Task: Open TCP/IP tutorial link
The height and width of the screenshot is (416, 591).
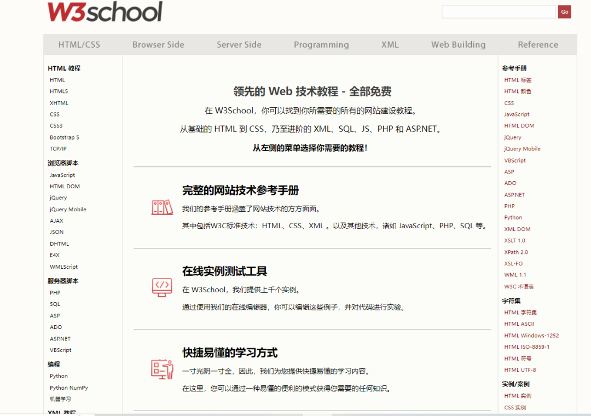Action: pyautogui.click(x=58, y=148)
